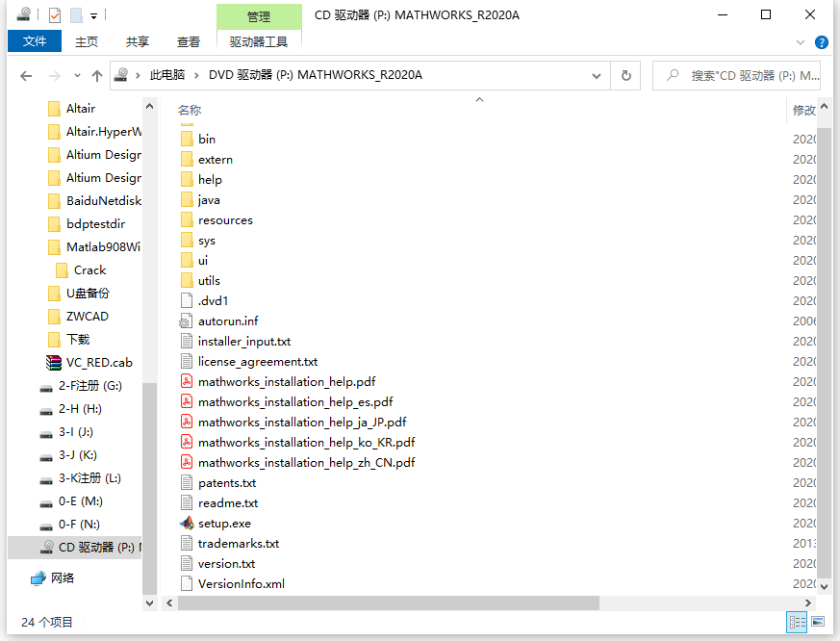Open the recent locations dropdown arrow
The width and height of the screenshot is (840, 641).
77,76
